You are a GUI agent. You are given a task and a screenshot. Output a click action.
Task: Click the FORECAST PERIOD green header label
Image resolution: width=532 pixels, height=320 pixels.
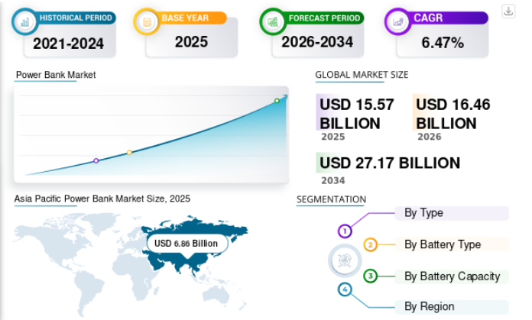(324, 18)
